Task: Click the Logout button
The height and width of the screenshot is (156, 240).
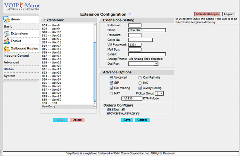Action: pyautogui.click(x=229, y=14)
